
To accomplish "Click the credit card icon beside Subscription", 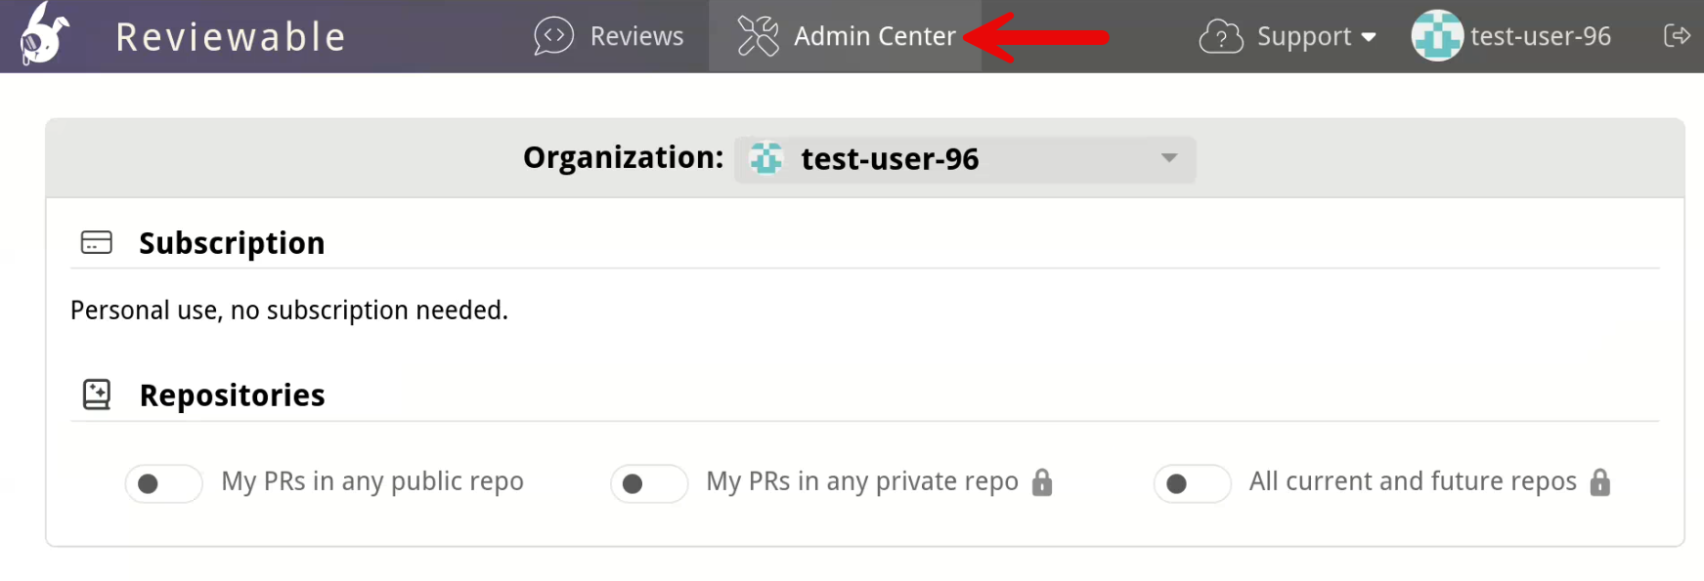I will click(x=96, y=242).
